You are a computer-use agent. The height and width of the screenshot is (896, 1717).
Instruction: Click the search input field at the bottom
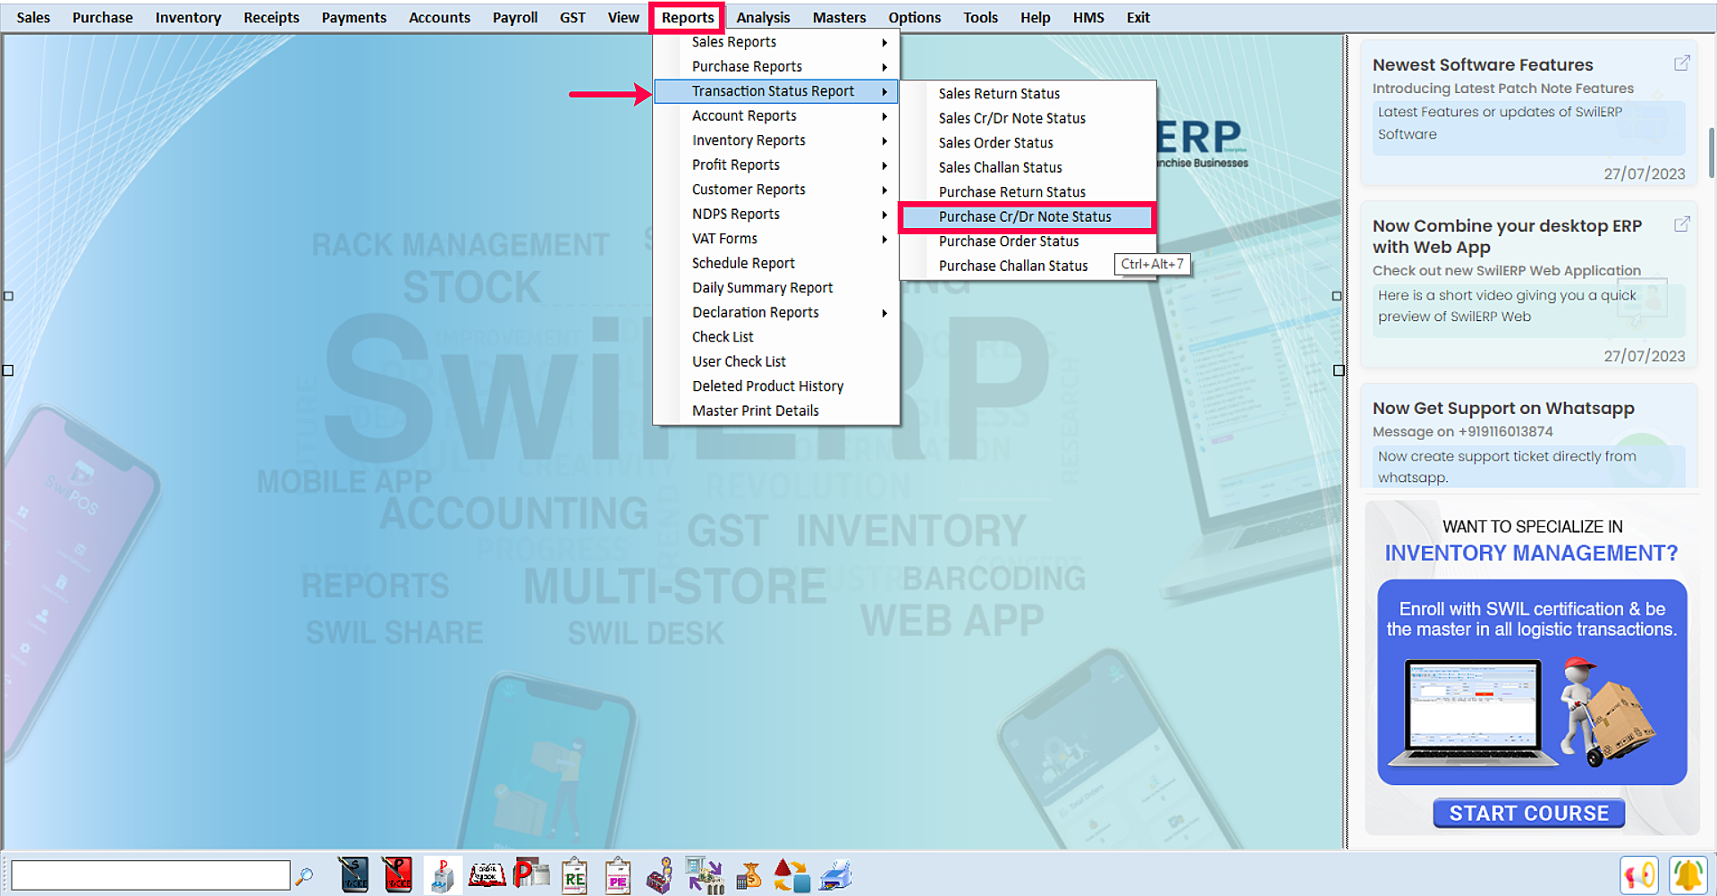150,875
